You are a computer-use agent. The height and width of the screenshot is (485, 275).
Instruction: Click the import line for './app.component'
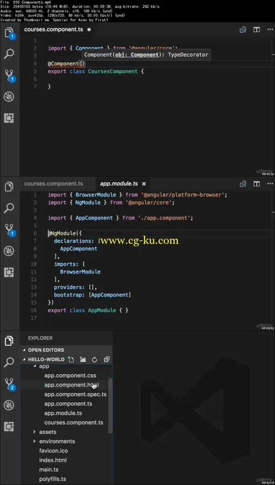pos(120,218)
